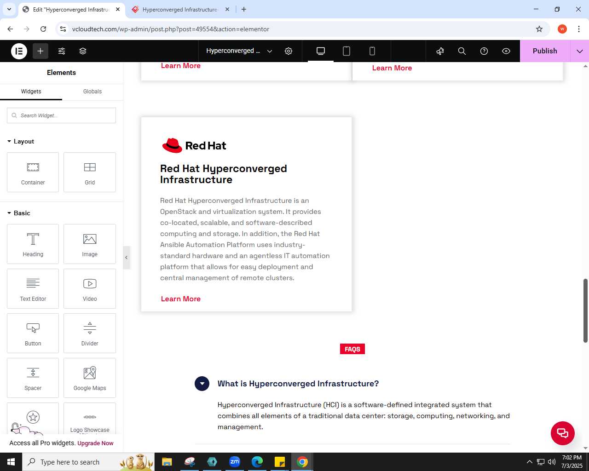The image size is (589, 471).
Task: Select the Divider widget
Action: (90, 333)
